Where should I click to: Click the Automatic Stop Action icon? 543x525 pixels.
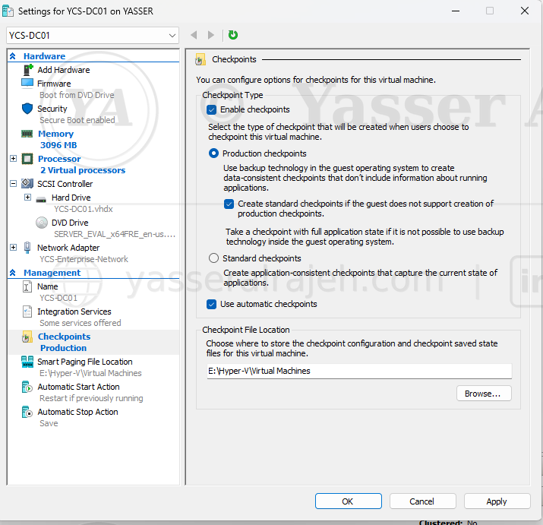pyautogui.click(x=27, y=412)
